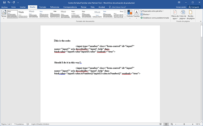Click the vertical scrollbar up arrow

click(202, 24)
